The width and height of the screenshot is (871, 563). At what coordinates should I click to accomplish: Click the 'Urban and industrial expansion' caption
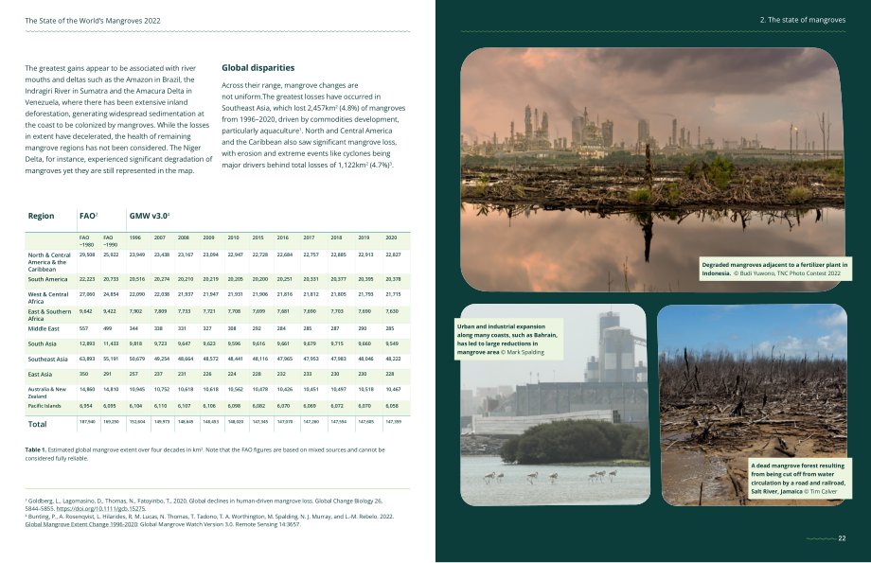(x=507, y=340)
